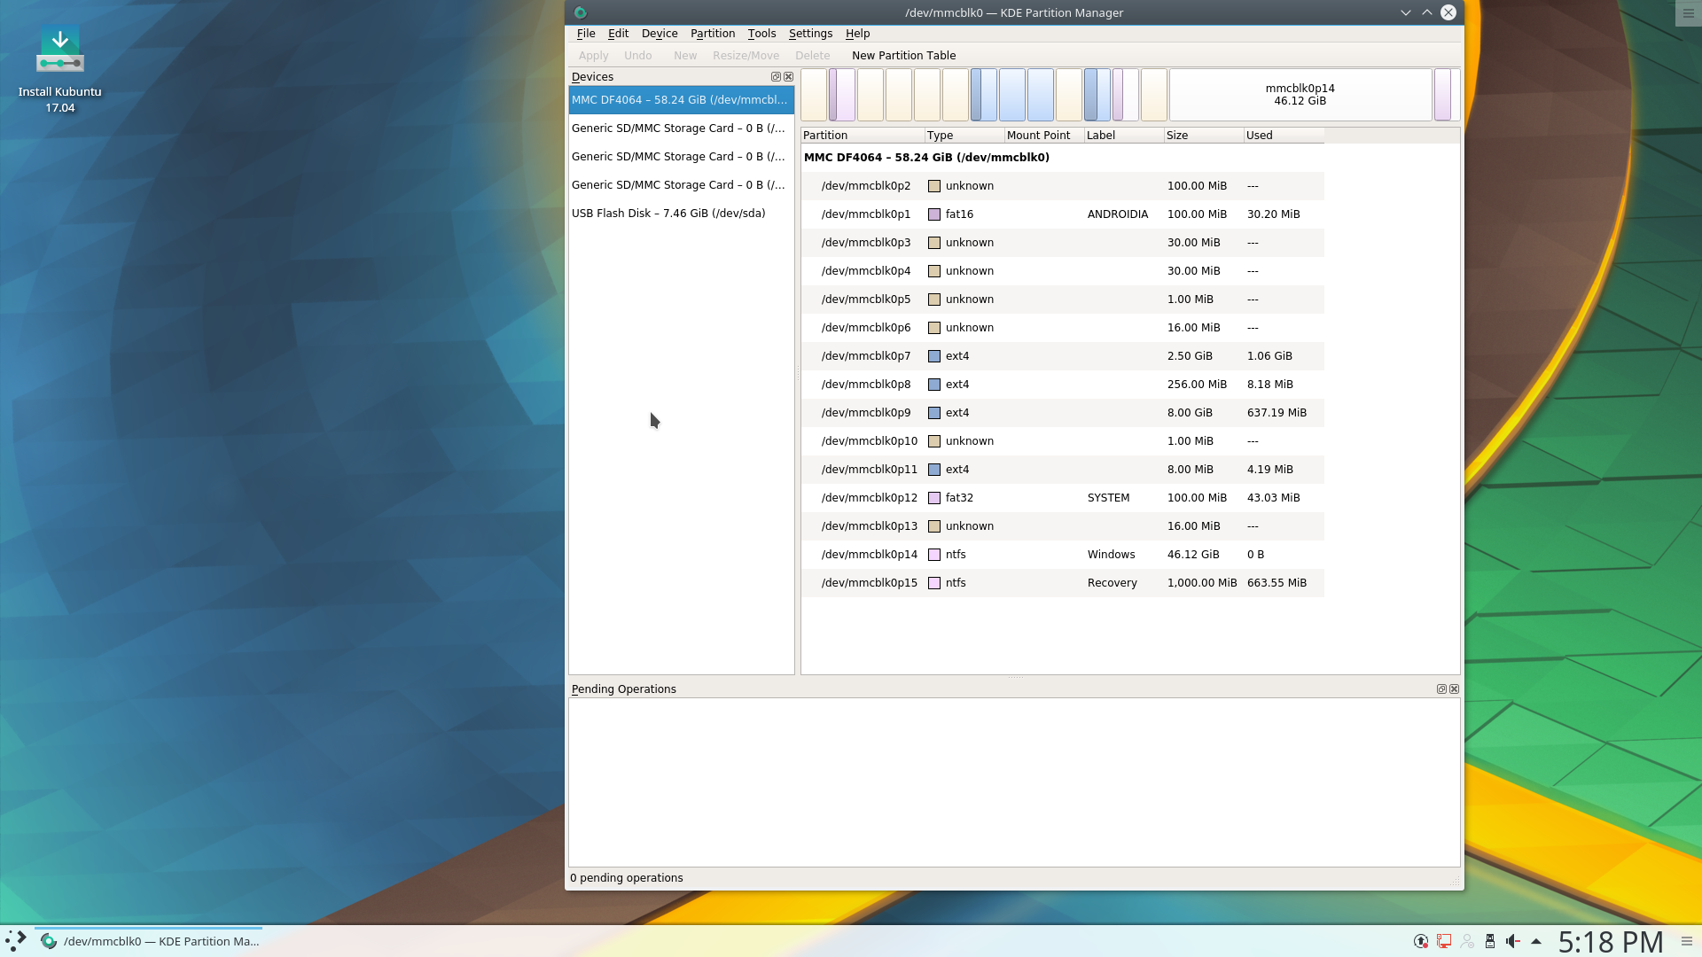1702x957 pixels.
Task: Open the Help menu
Action: click(x=857, y=34)
